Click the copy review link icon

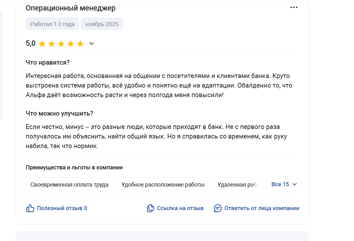[150, 208]
